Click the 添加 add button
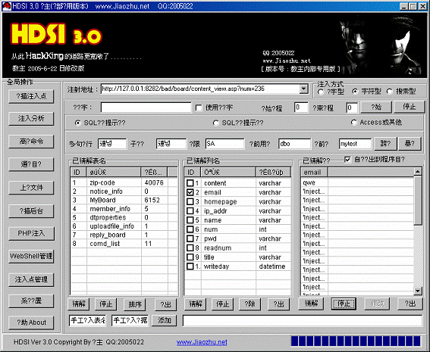Image resolution: width=430 pixels, height=352 pixels. (x=165, y=320)
